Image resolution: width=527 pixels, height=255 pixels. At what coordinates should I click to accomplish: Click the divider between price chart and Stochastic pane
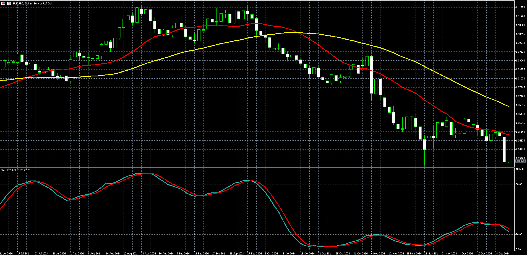[x=257, y=167]
